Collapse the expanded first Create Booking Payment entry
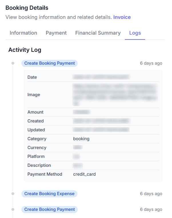 click(49, 63)
